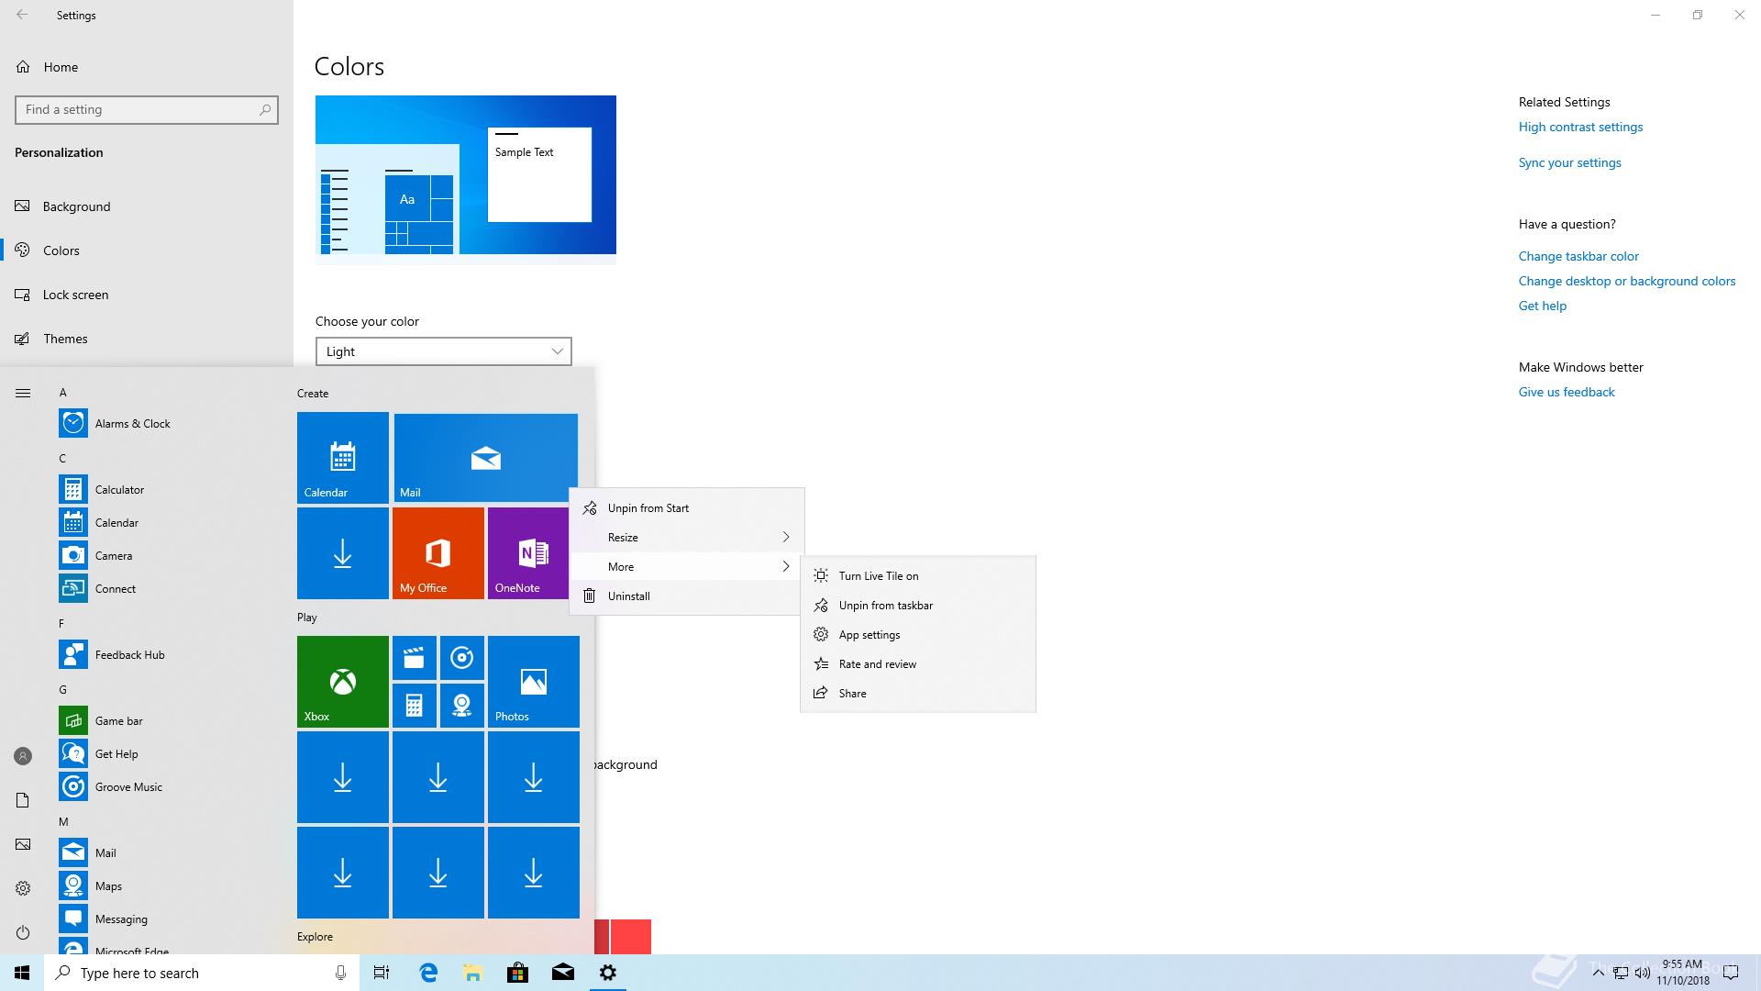
Task: Open Change desktop or background colors link
Action: click(x=1626, y=281)
